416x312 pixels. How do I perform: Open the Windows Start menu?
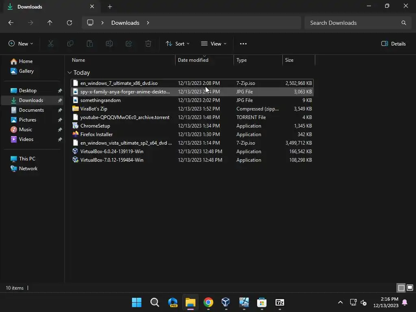tap(136, 302)
